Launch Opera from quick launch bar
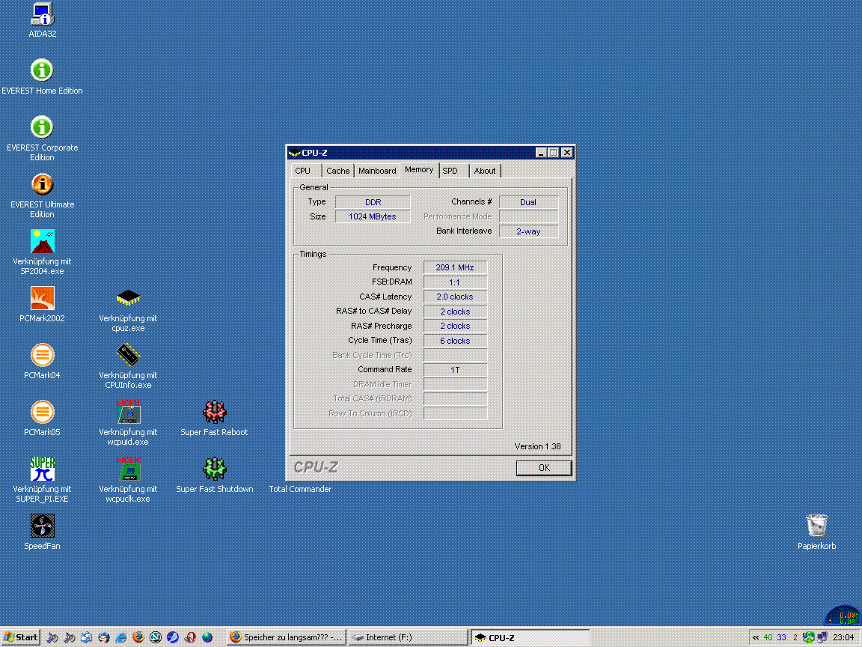 click(190, 637)
